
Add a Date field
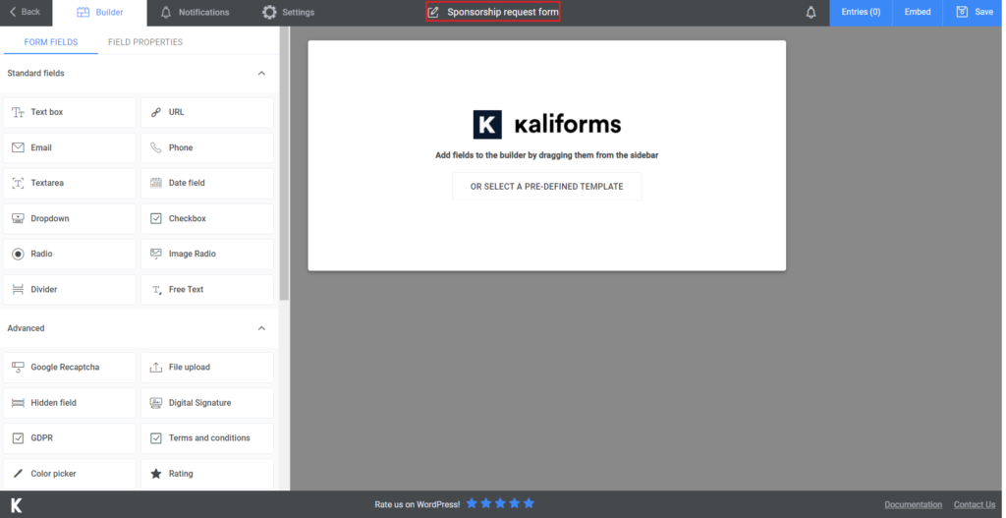coord(207,183)
